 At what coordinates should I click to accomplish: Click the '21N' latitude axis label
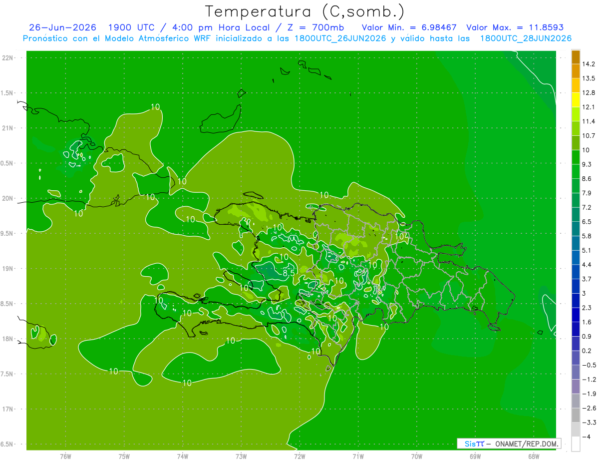(7, 128)
